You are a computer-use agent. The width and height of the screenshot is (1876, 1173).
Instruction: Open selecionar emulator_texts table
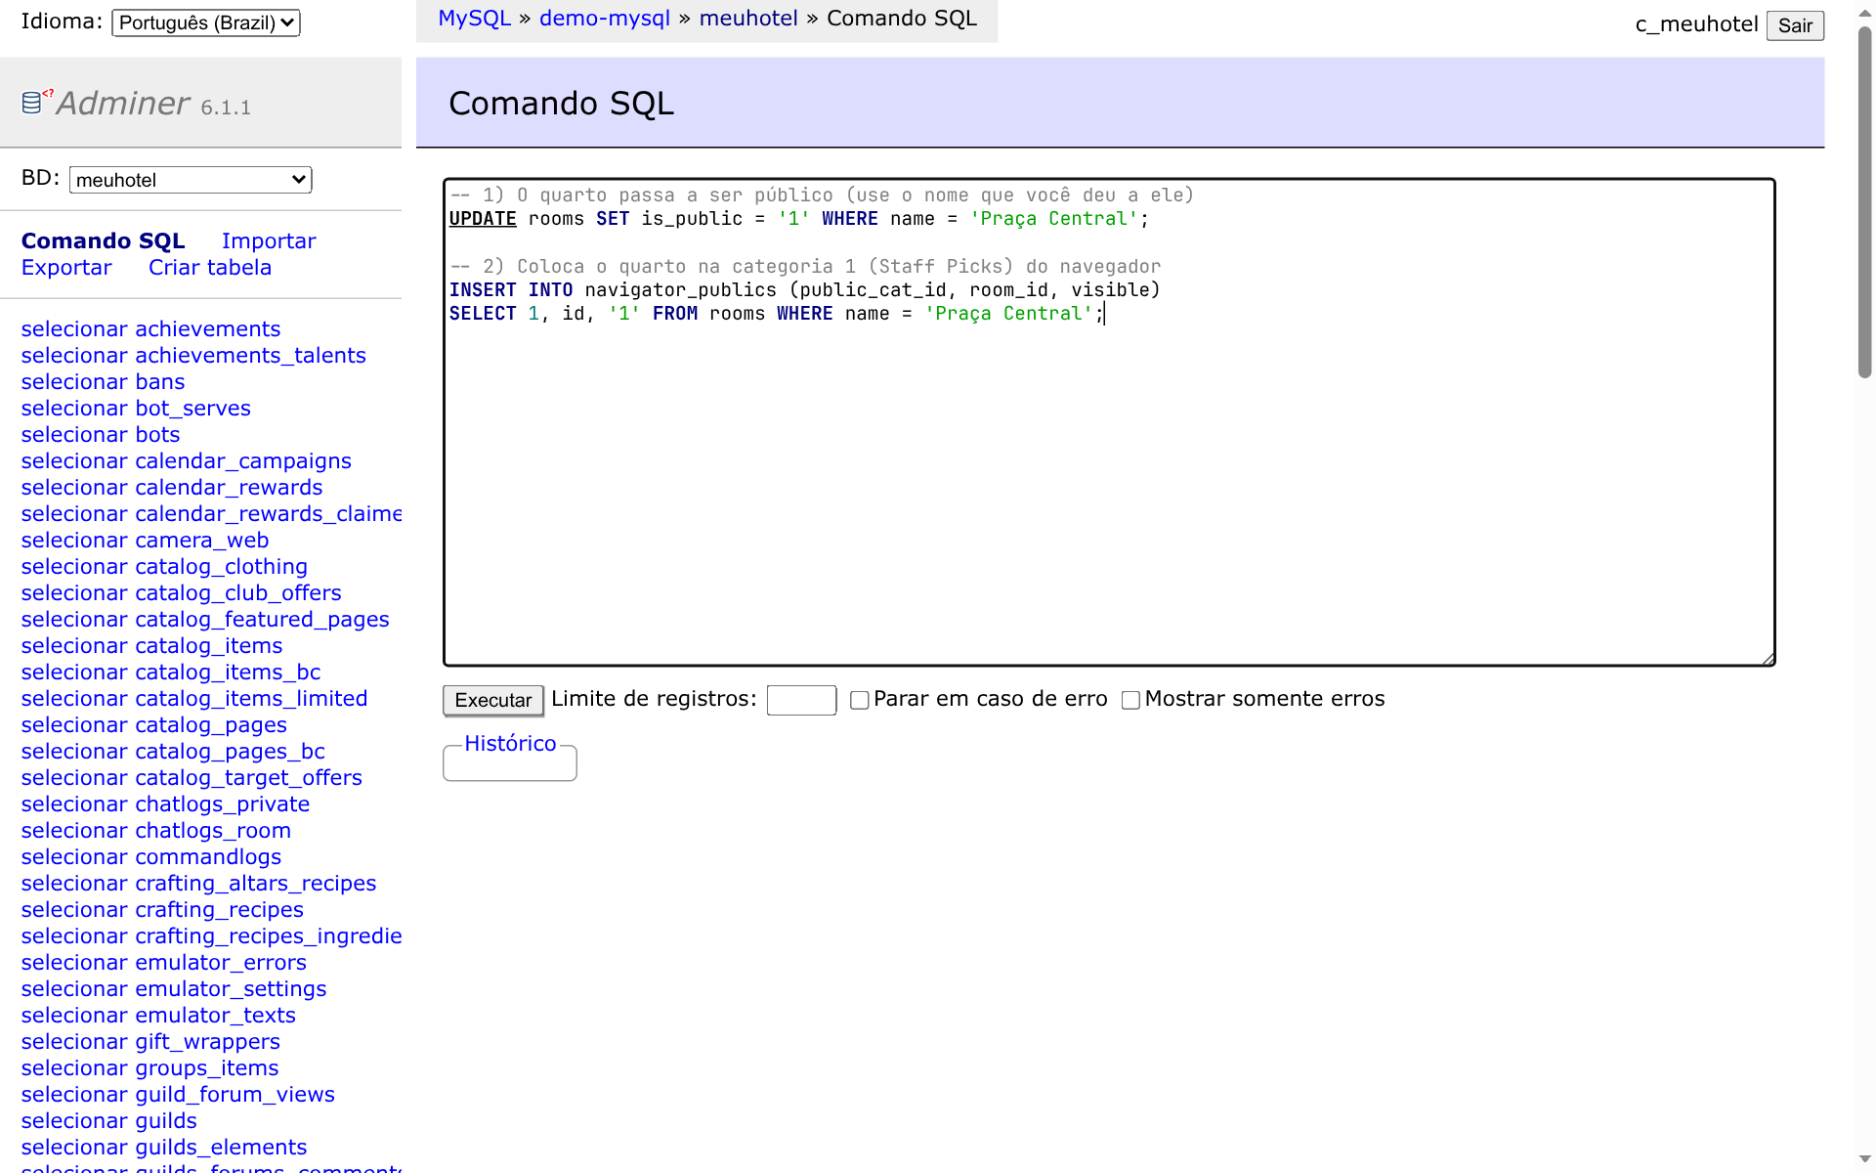pyautogui.click(x=158, y=1016)
